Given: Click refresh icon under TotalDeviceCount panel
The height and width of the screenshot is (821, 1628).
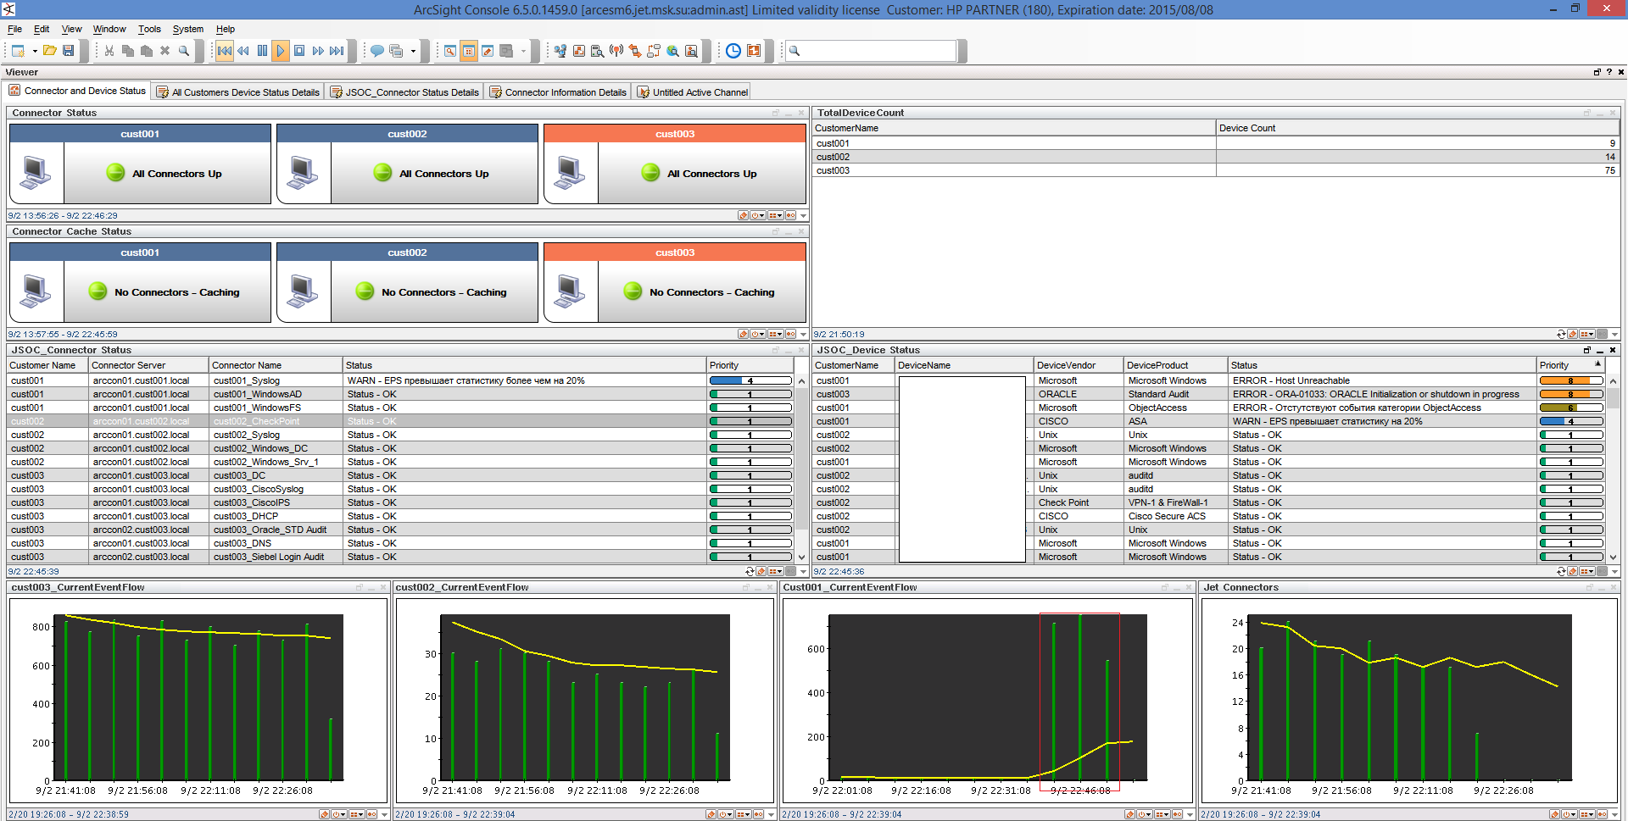Looking at the screenshot, I should [x=1561, y=334].
